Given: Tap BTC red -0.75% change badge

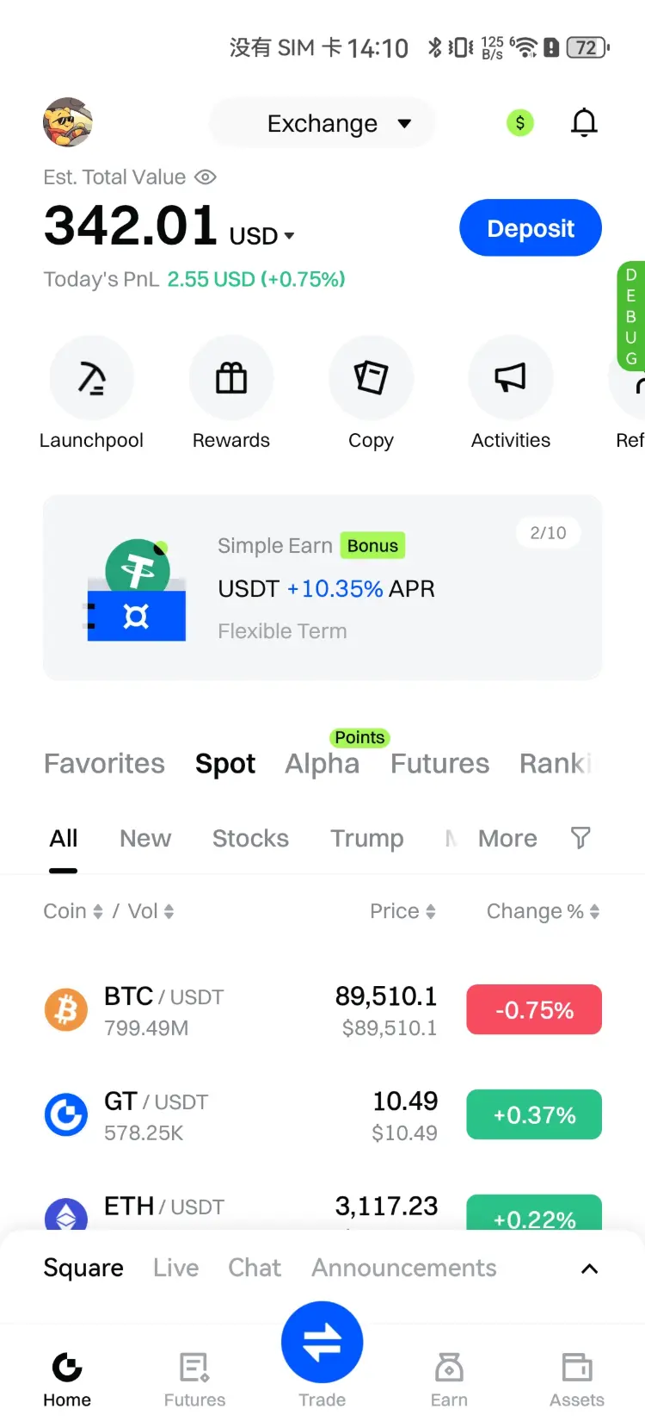Looking at the screenshot, I should [534, 1009].
